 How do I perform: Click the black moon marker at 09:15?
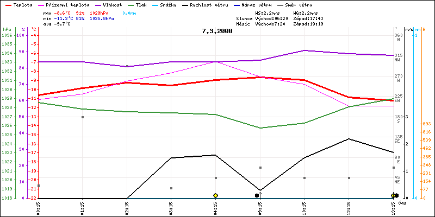tap(257, 195)
